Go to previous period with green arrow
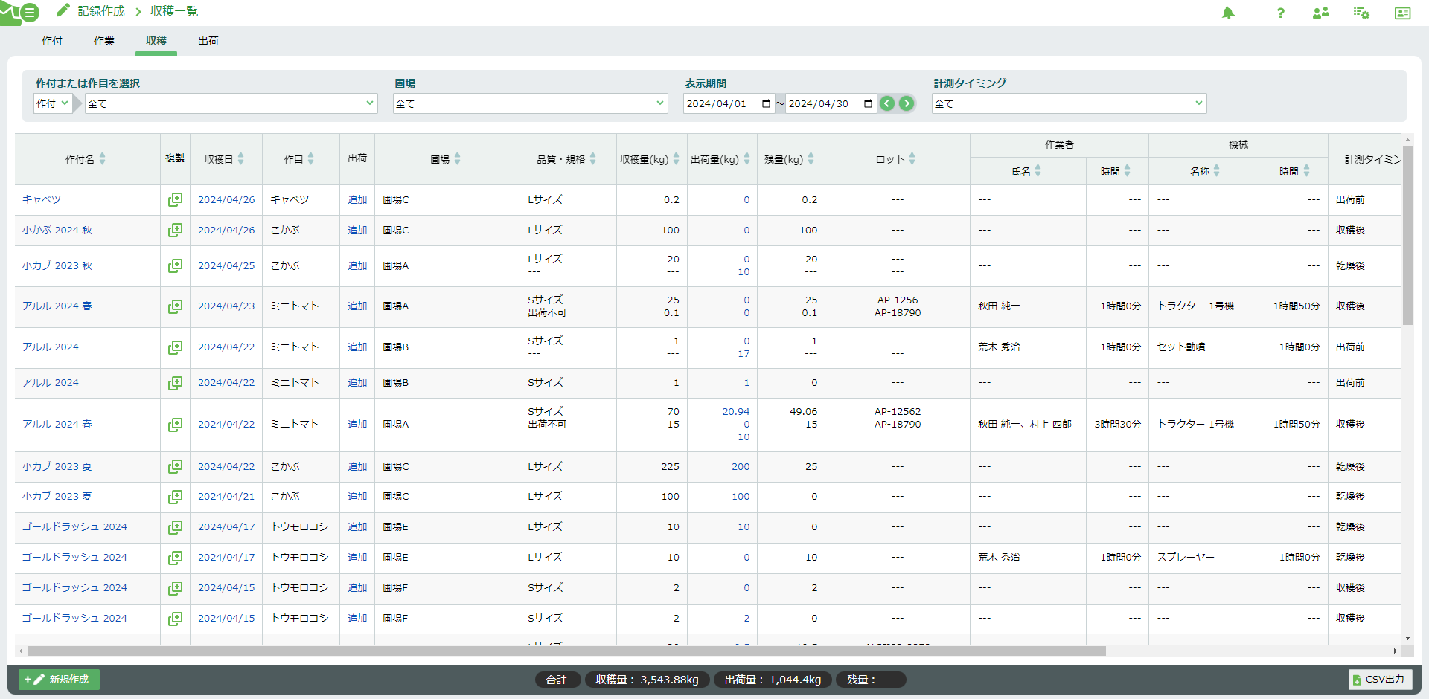Screen dimensions: 1429x699 887,103
